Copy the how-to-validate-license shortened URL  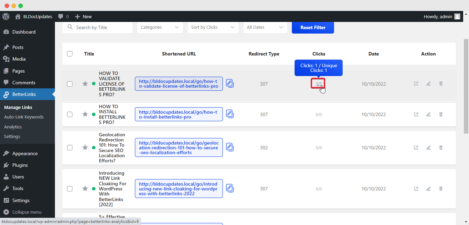coord(230,84)
